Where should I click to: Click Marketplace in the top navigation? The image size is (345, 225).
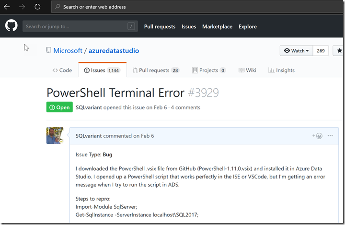tap(217, 26)
